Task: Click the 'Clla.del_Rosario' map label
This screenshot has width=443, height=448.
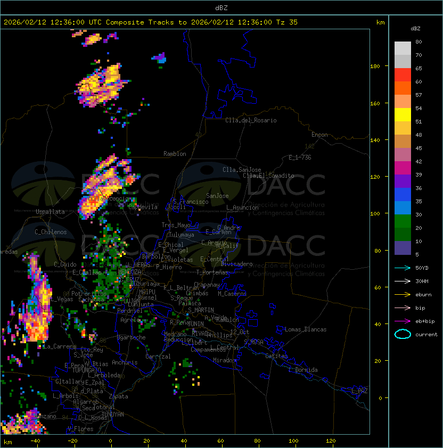Action: [x=251, y=120]
